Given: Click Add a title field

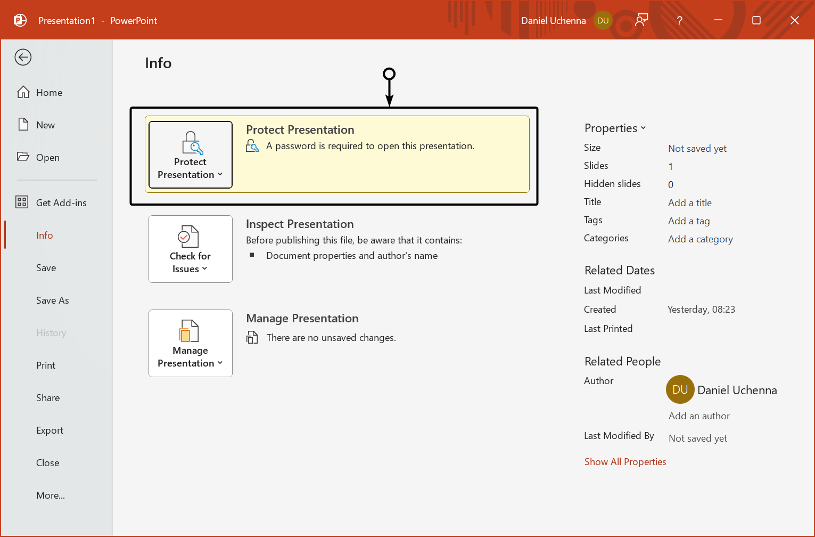Looking at the screenshot, I should (689, 202).
